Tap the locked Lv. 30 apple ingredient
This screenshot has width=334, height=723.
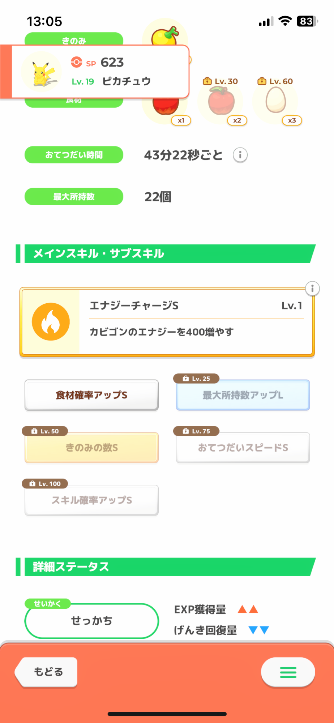pos(221,102)
